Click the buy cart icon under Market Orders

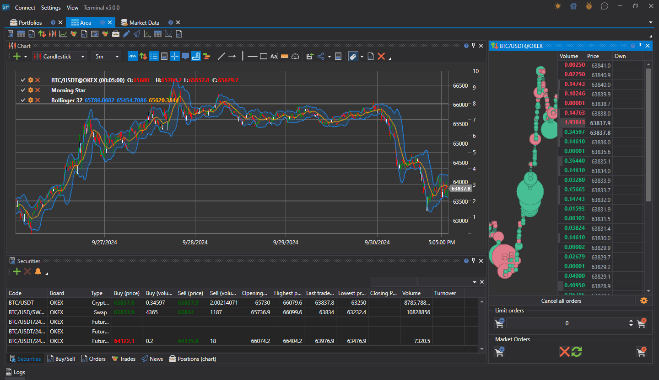tap(500, 352)
